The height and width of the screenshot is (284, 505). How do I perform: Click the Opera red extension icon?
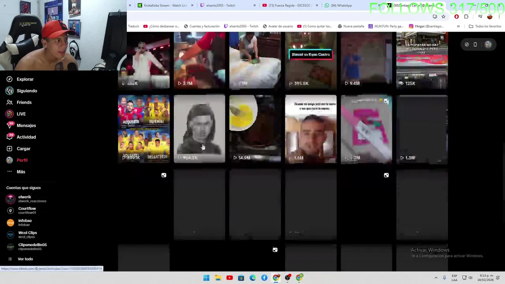pos(456,17)
